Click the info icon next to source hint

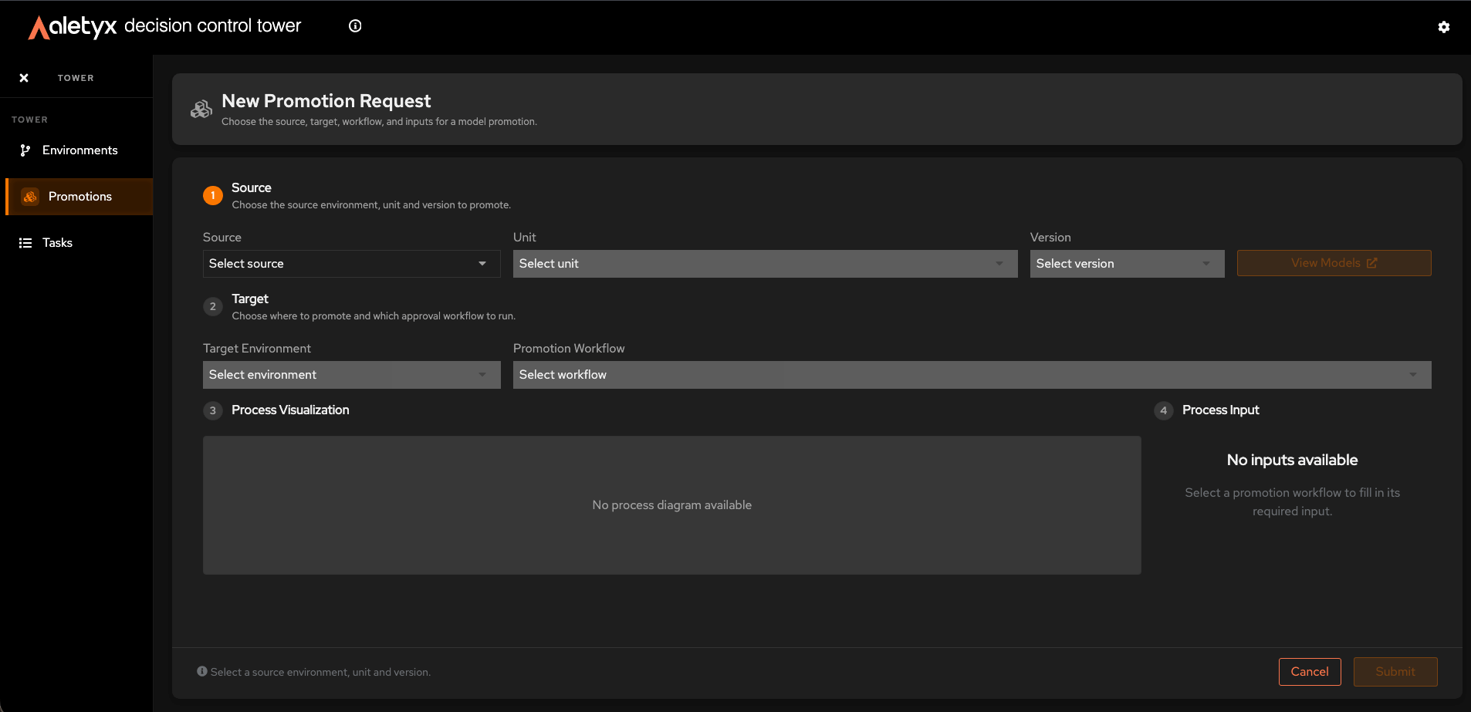point(202,671)
